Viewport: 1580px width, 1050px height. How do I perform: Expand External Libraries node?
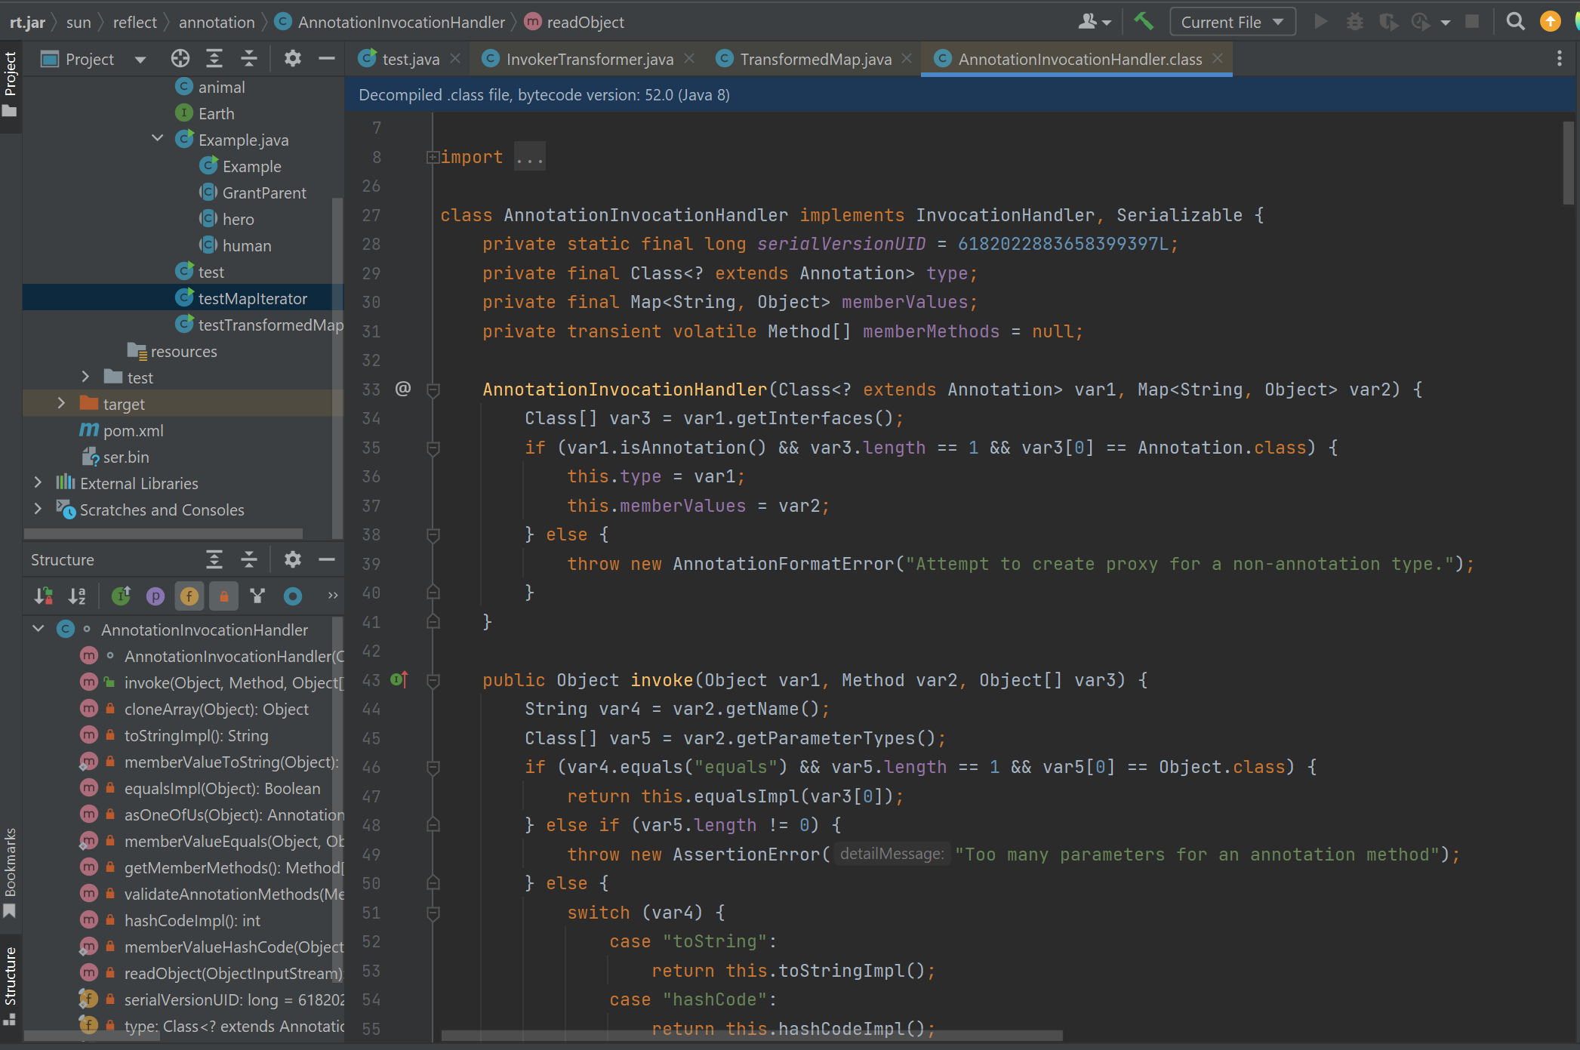click(38, 483)
